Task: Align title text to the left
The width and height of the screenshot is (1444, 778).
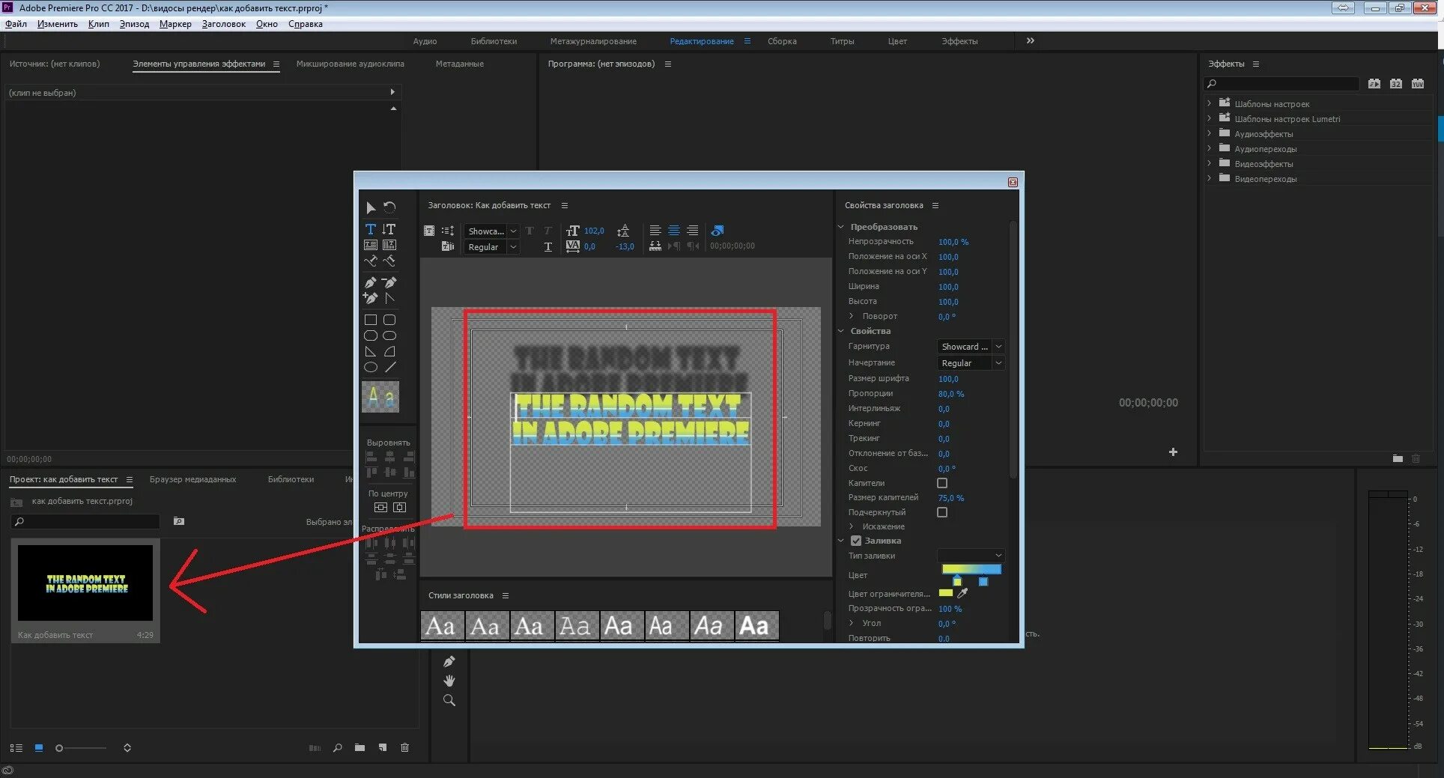Action: click(x=655, y=231)
